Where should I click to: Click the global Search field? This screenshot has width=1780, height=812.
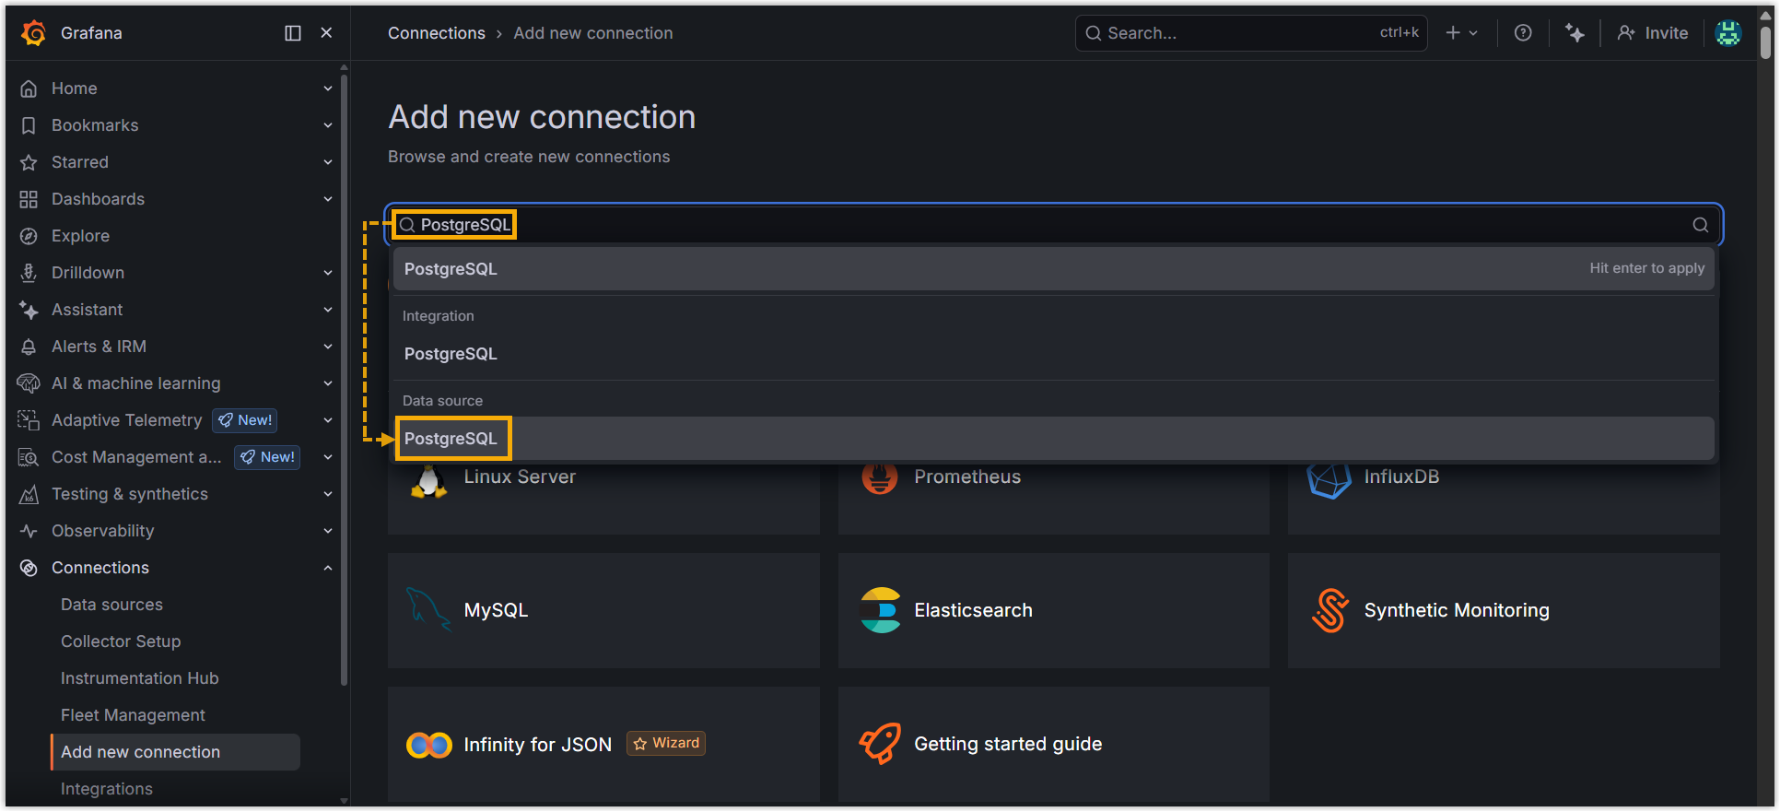tap(1251, 33)
